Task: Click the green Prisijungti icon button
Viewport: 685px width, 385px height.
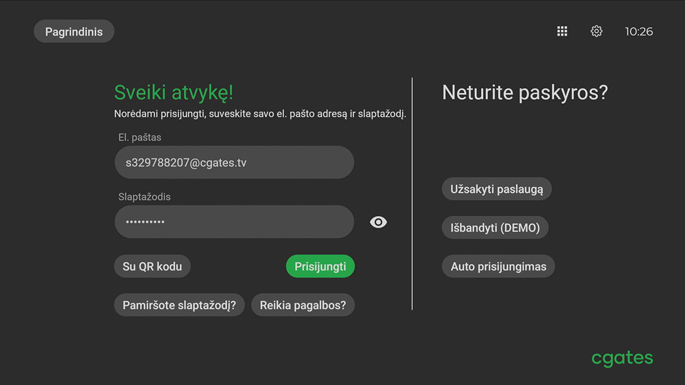Action: click(x=320, y=266)
